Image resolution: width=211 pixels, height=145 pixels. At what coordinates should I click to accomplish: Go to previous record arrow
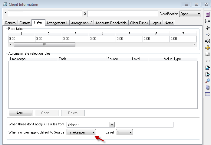click(208, 28)
